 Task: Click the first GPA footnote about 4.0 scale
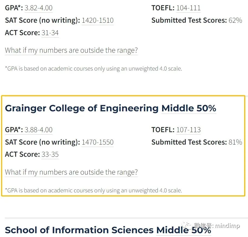93,69
